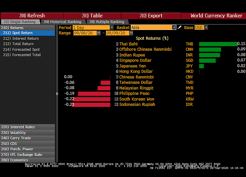Click the CNH ticker code

190,49
